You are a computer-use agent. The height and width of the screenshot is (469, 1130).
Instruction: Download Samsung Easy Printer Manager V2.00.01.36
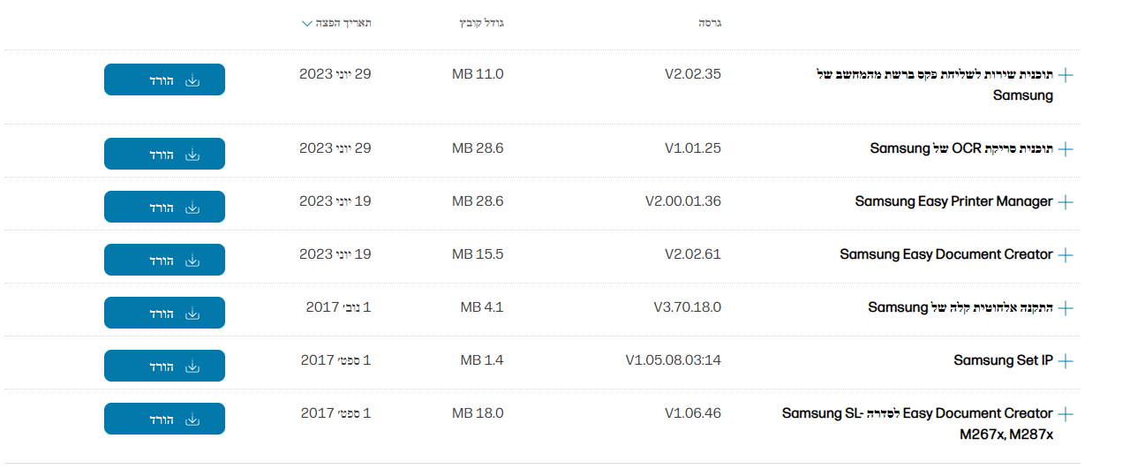tap(164, 207)
